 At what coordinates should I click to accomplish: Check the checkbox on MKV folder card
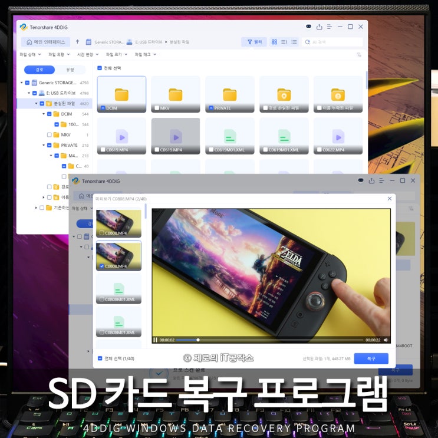pyautogui.click(x=157, y=108)
